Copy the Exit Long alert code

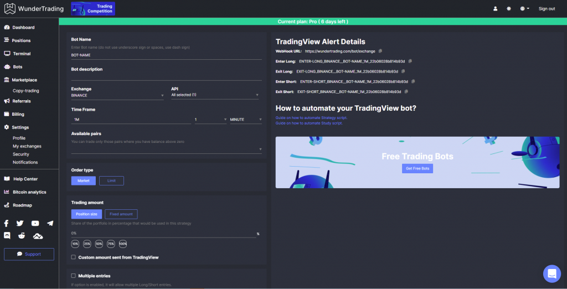point(403,71)
